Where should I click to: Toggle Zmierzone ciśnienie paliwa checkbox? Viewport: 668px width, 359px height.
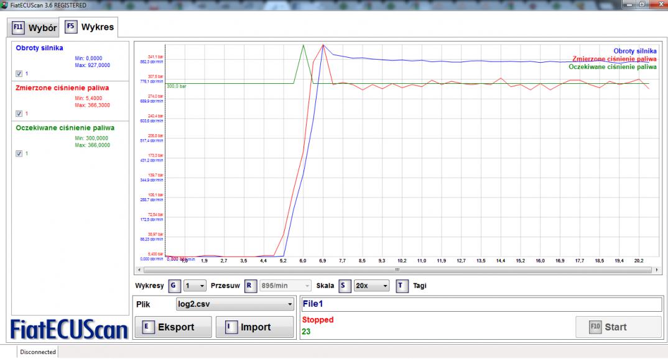(x=19, y=114)
